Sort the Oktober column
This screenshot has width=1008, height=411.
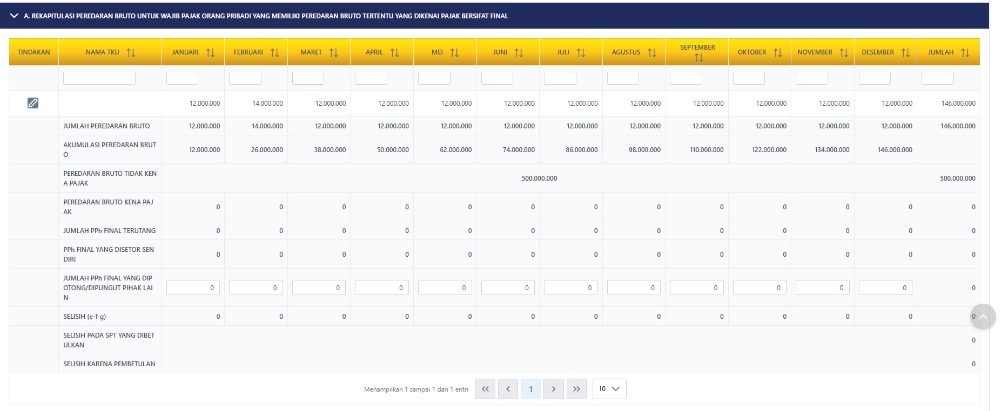pos(777,52)
